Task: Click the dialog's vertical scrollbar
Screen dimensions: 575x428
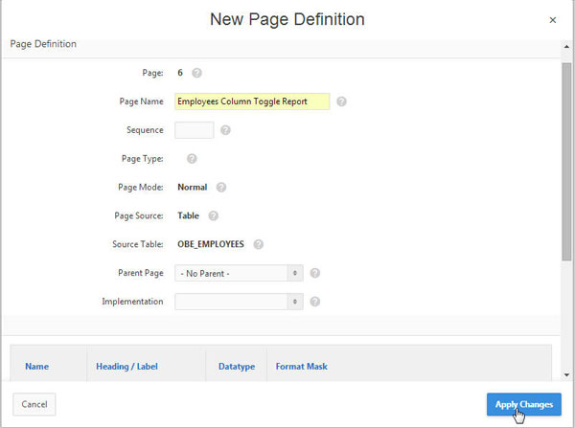Action: 567,163
